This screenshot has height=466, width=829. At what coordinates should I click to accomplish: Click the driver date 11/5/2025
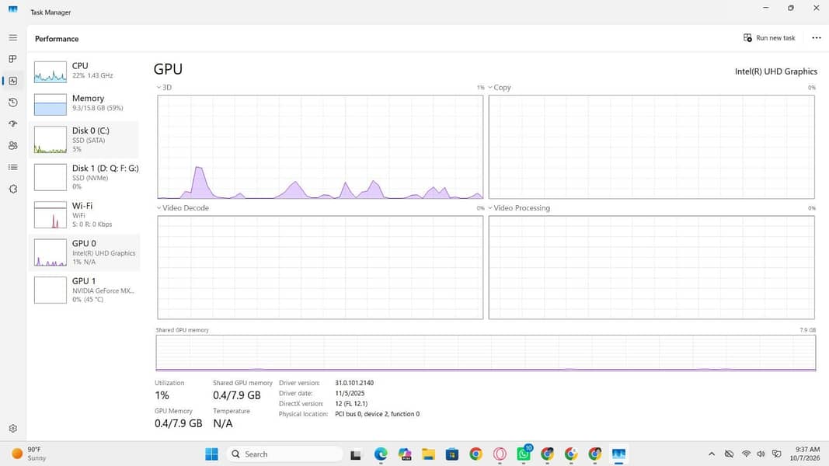tap(350, 394)
